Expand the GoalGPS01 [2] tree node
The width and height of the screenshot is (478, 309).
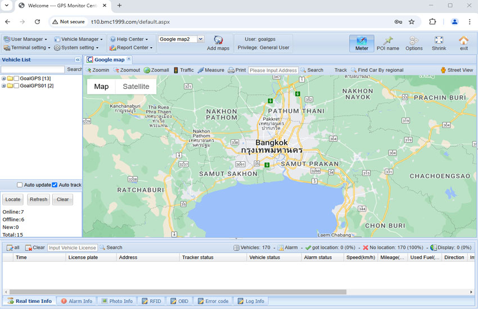coord(4,86)
